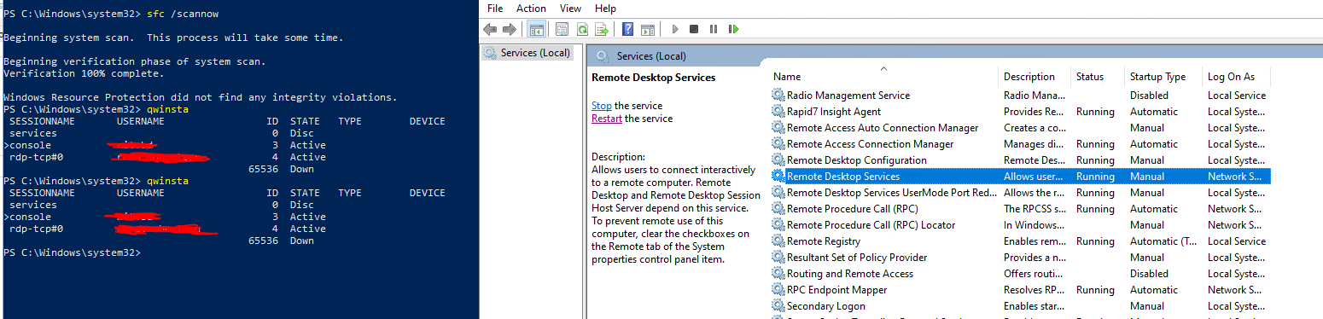Click the empty PowerShell prompt on last line

(x=73, y=253)
